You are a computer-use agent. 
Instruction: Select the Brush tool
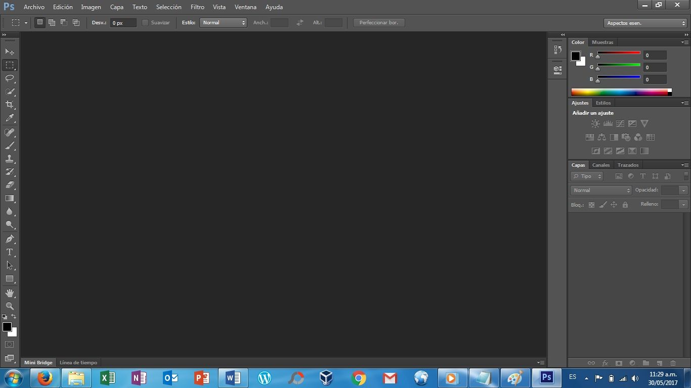10,145
